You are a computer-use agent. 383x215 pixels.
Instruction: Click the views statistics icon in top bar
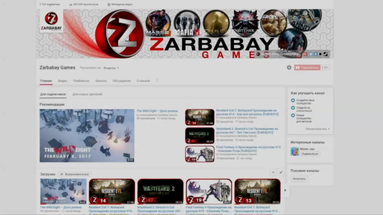pos(71,4)
